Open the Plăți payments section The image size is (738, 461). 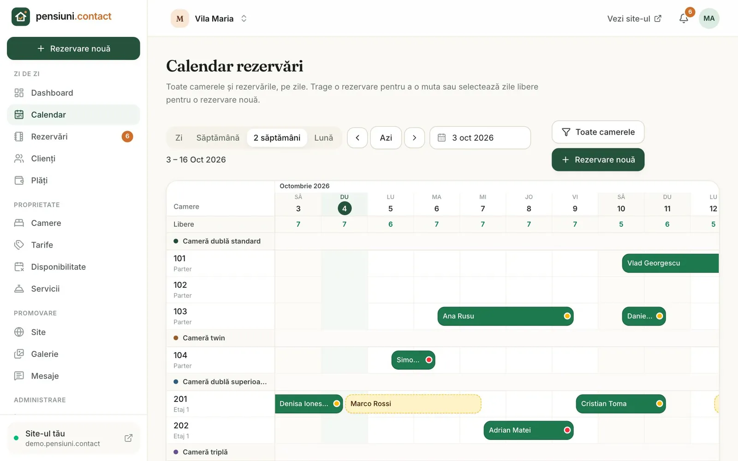click(x=73, y=180)
